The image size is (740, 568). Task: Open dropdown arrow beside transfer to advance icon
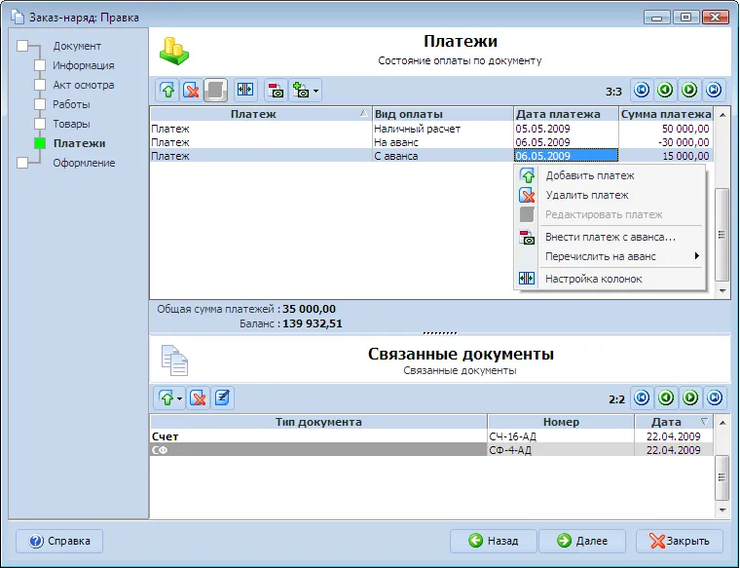[315, 91]
